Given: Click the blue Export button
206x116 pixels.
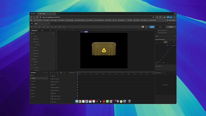Looking at the screenshot, I should pos(152,27).
